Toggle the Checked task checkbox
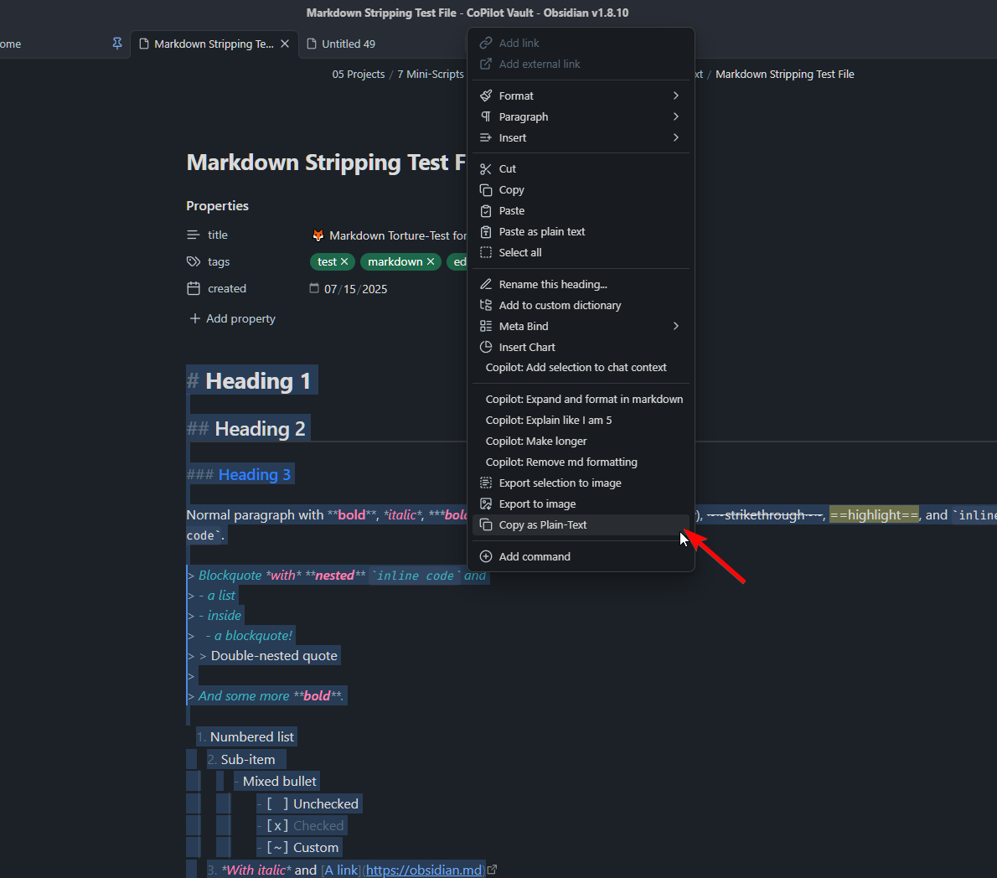This screenshot has height=878, width=997. click(278, 826)
